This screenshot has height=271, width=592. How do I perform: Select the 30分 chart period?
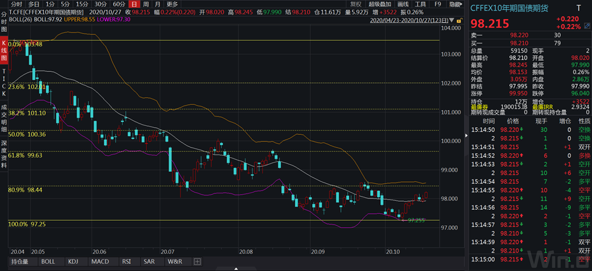(100, 4)
